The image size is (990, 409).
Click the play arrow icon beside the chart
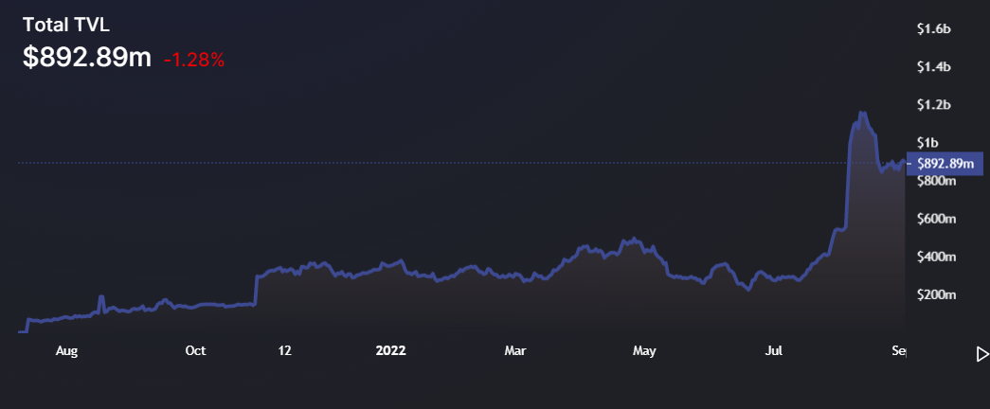click(982, 354)
